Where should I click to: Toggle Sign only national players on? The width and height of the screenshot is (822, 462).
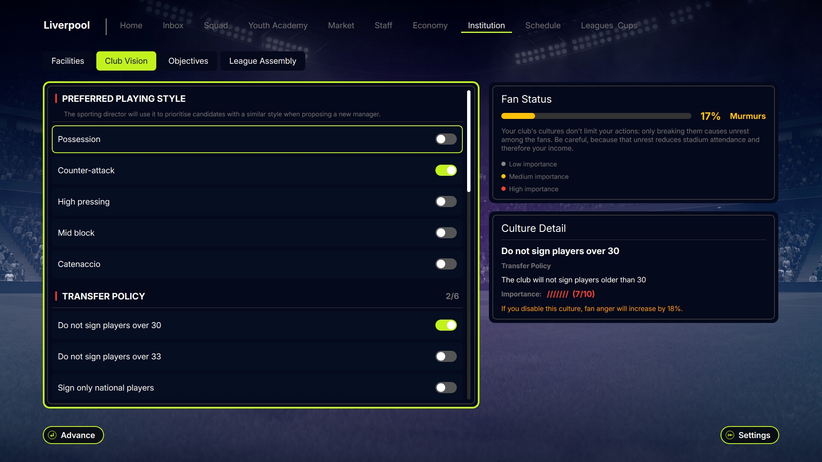[446, 388]
